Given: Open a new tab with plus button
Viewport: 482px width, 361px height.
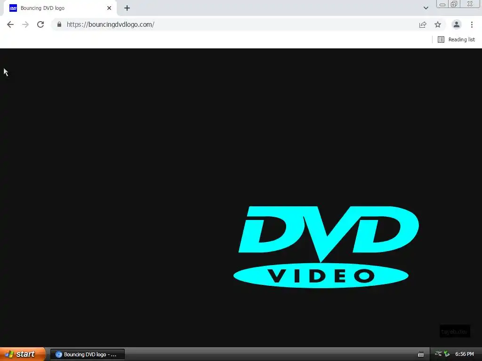Looking at the screenshot, I should coord(127,8).
